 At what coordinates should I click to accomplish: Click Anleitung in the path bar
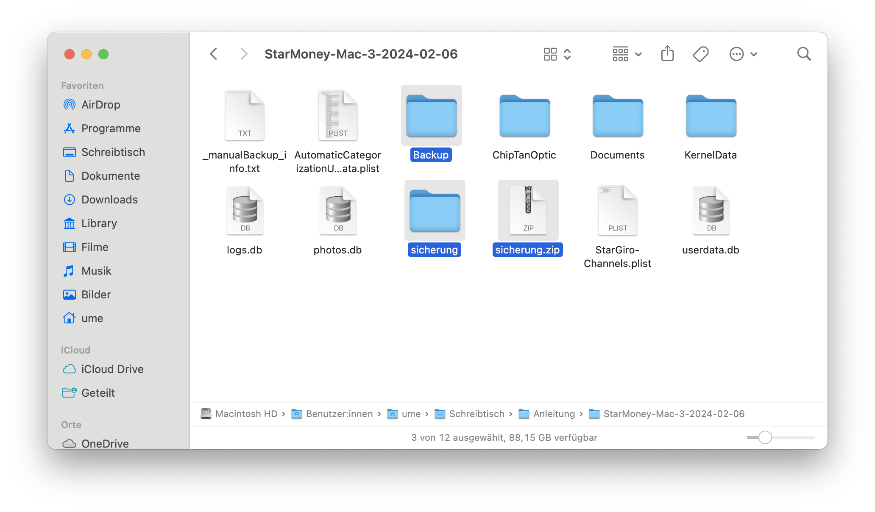554,414
